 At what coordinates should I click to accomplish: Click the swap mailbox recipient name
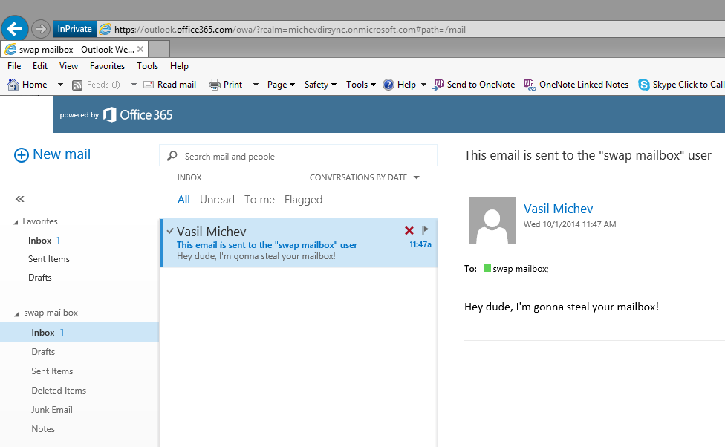click(520, 269)
